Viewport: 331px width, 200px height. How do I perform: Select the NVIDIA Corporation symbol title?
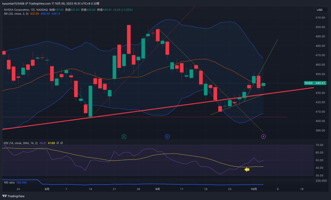(x=17, y=10)
